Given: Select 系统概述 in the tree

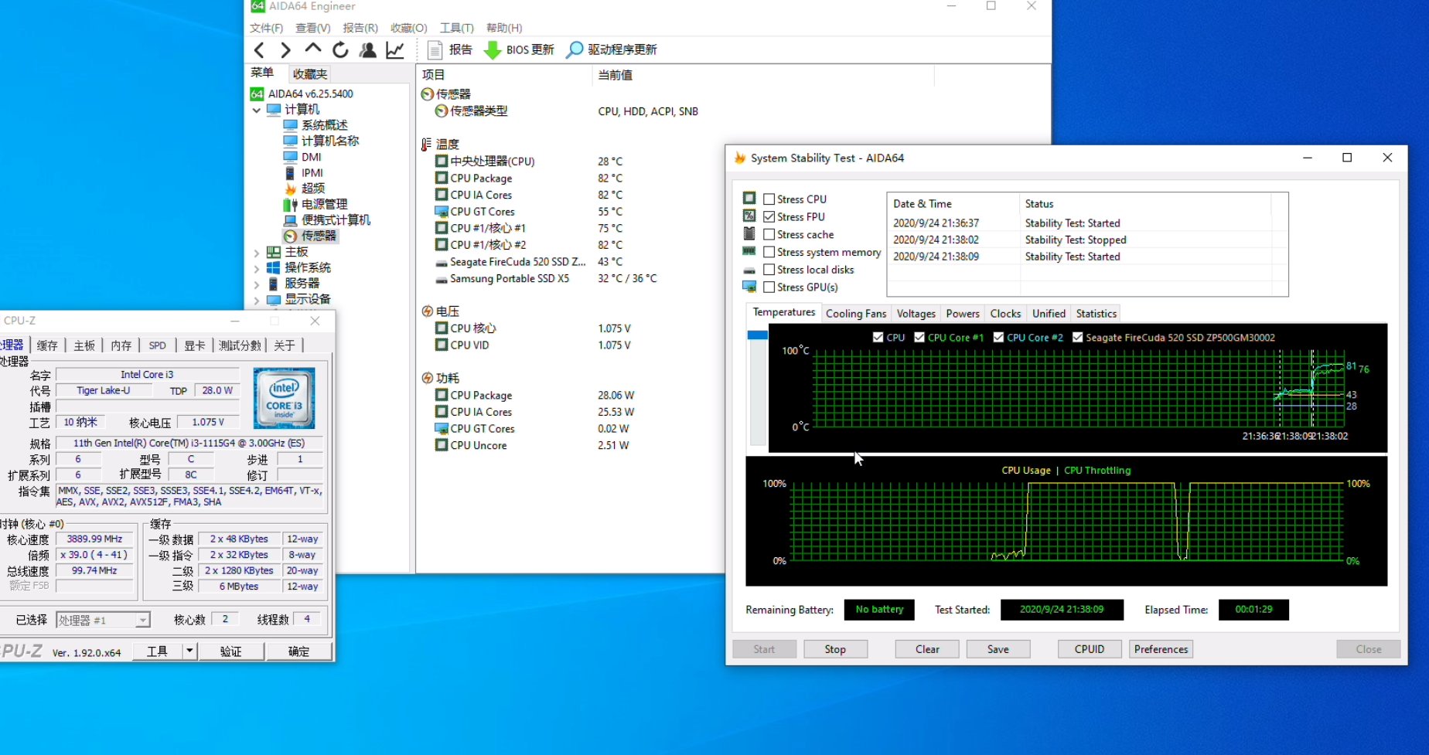Looking at the screenshot, I should [x=324, y=125].
